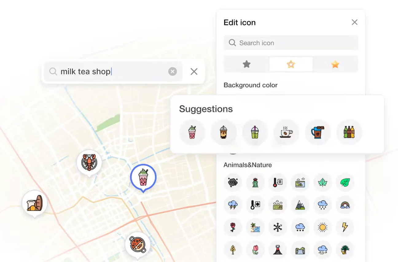Choose the yellow lightning bolt icon
Screen dimensions: 398x262
[345, 227]
